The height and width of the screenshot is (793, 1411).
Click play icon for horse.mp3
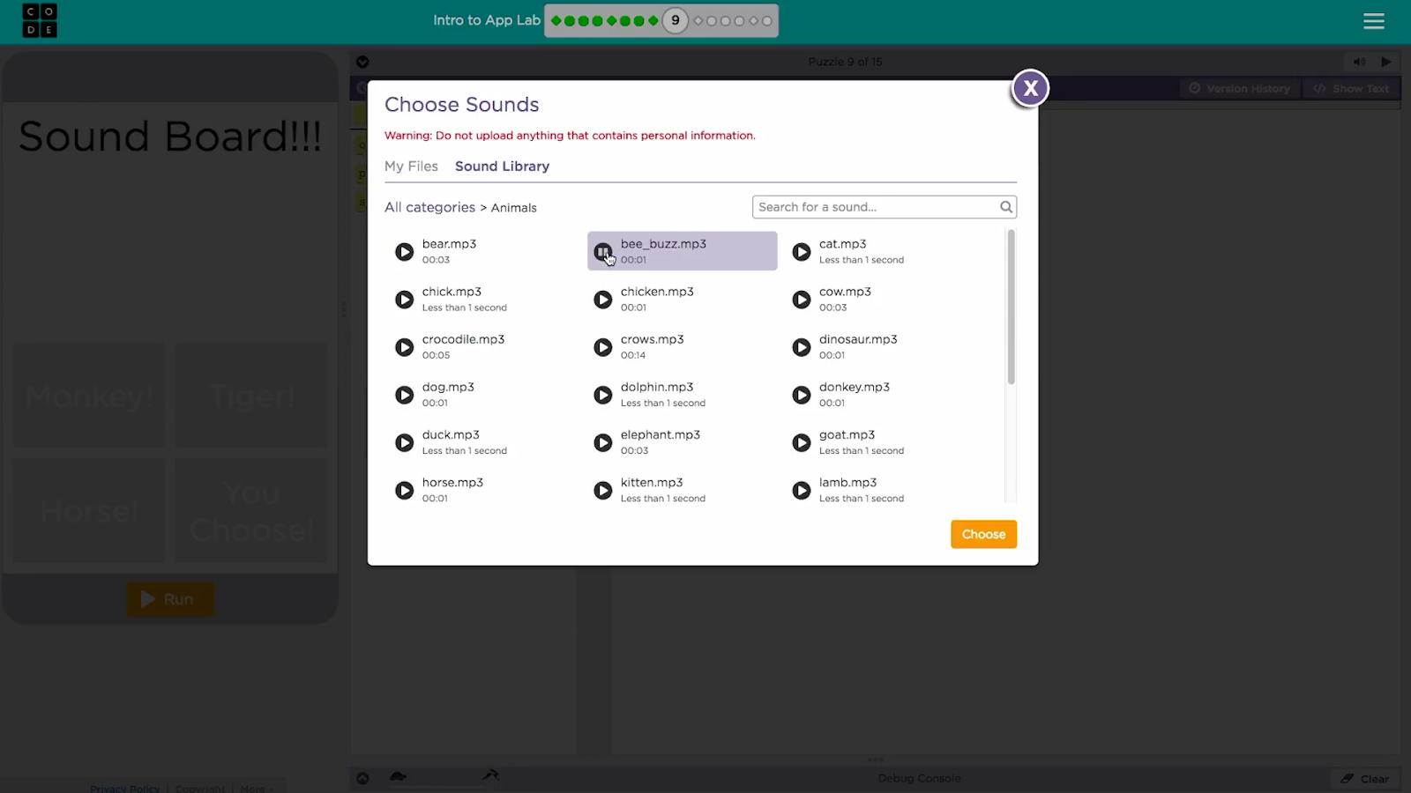click(404, 490)
